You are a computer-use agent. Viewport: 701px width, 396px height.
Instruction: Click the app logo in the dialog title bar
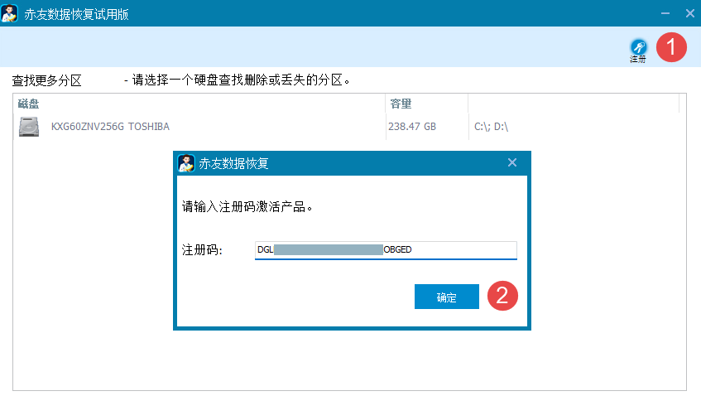(186, 163)
